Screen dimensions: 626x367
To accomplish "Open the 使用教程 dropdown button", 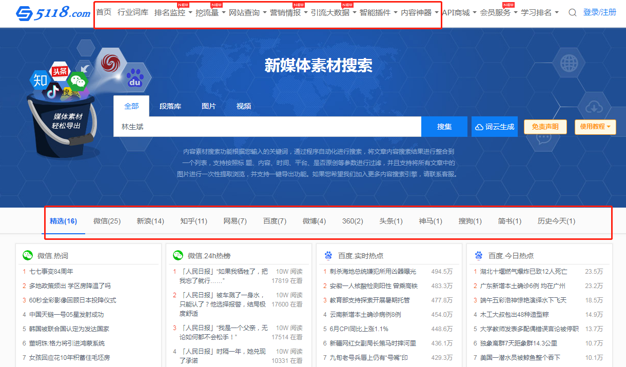I will click(x=595, y=127).
